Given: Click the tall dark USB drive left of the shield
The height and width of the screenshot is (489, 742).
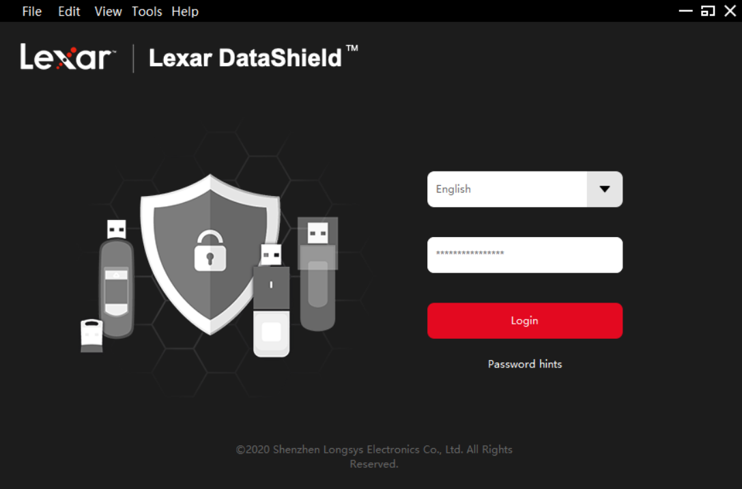Looking at the screenshot, I should (x=117, y=279).
